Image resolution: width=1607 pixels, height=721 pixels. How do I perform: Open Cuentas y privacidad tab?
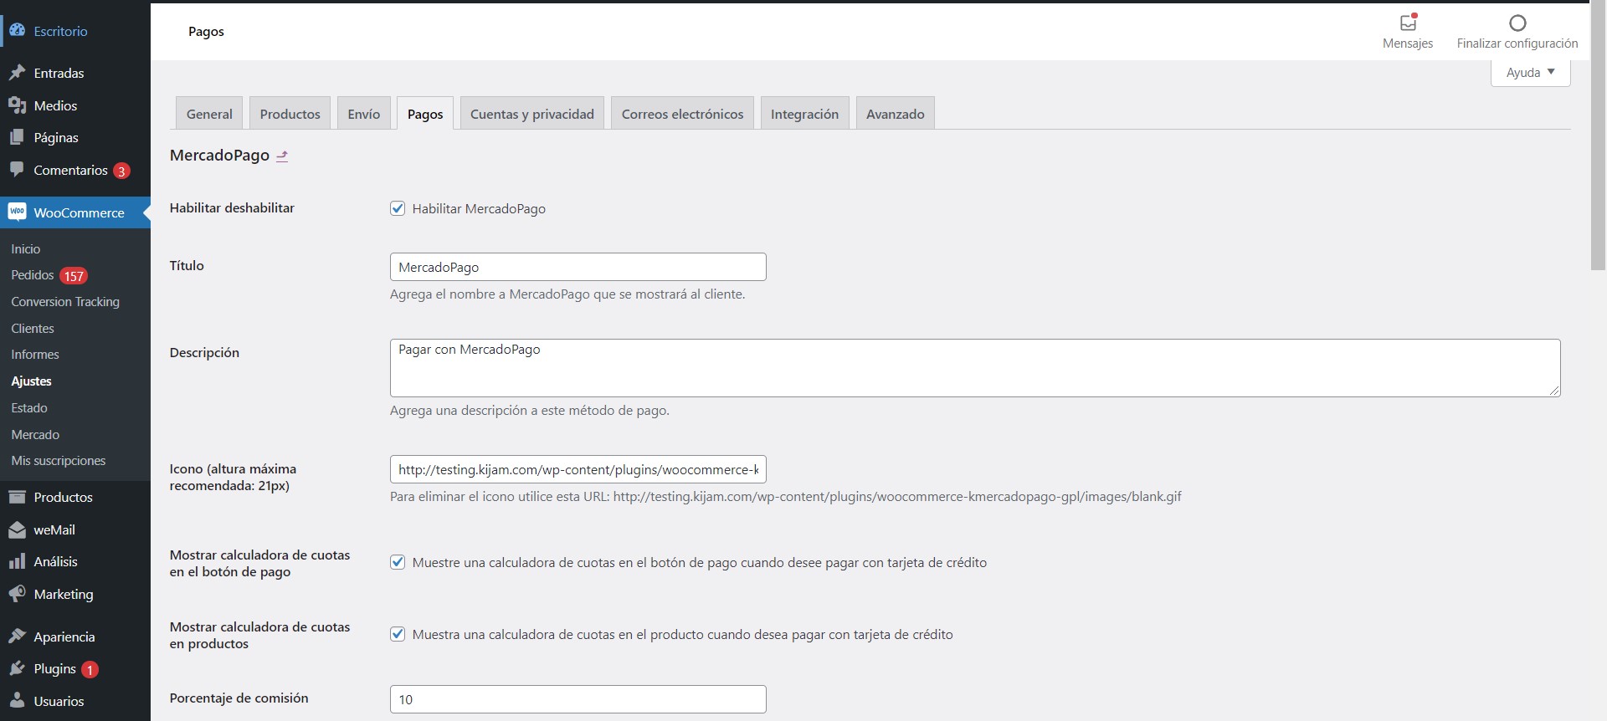coord(532,114)
